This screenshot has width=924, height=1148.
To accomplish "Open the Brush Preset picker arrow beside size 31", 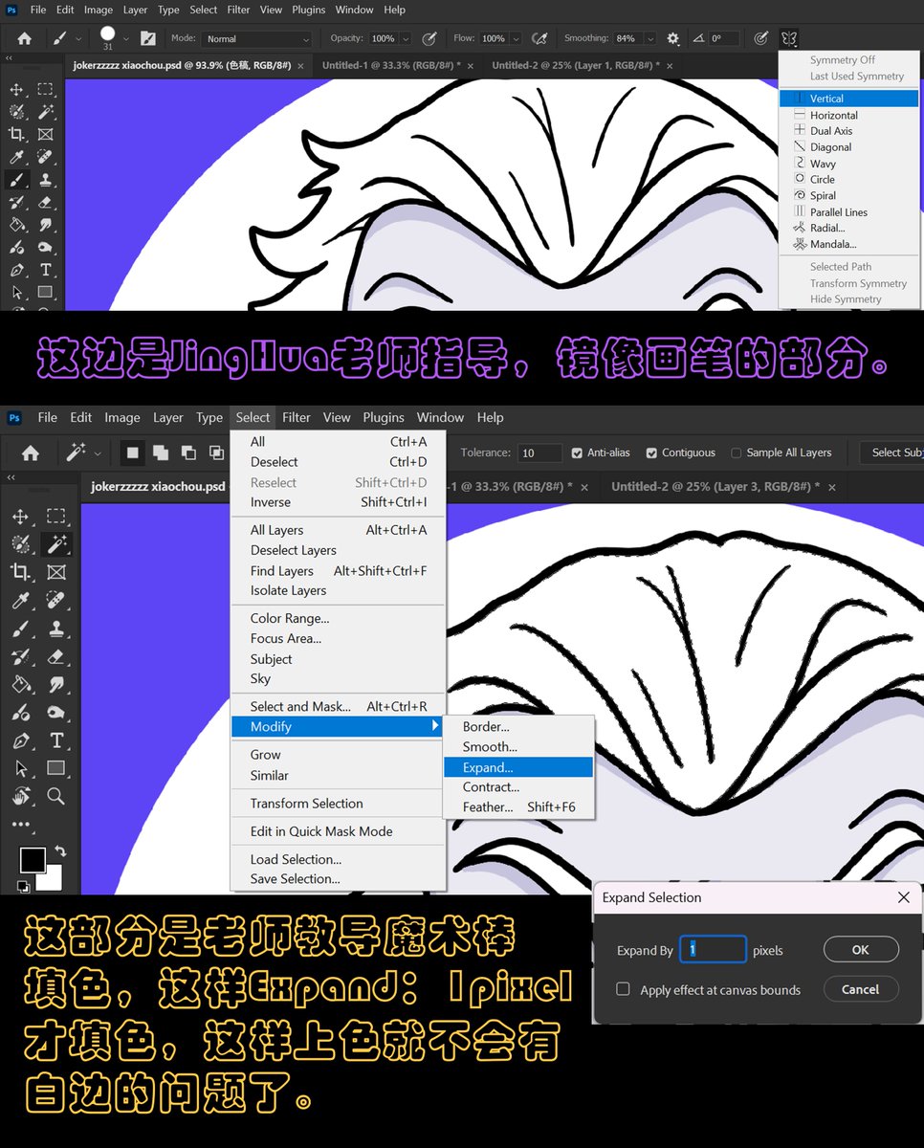I will pos(126,39).
